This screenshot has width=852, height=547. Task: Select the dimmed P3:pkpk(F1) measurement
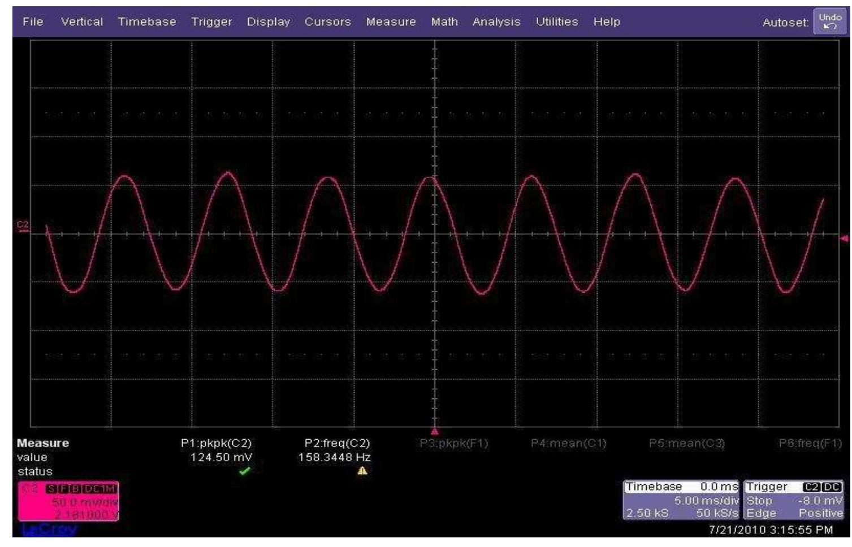coord(454,444)
